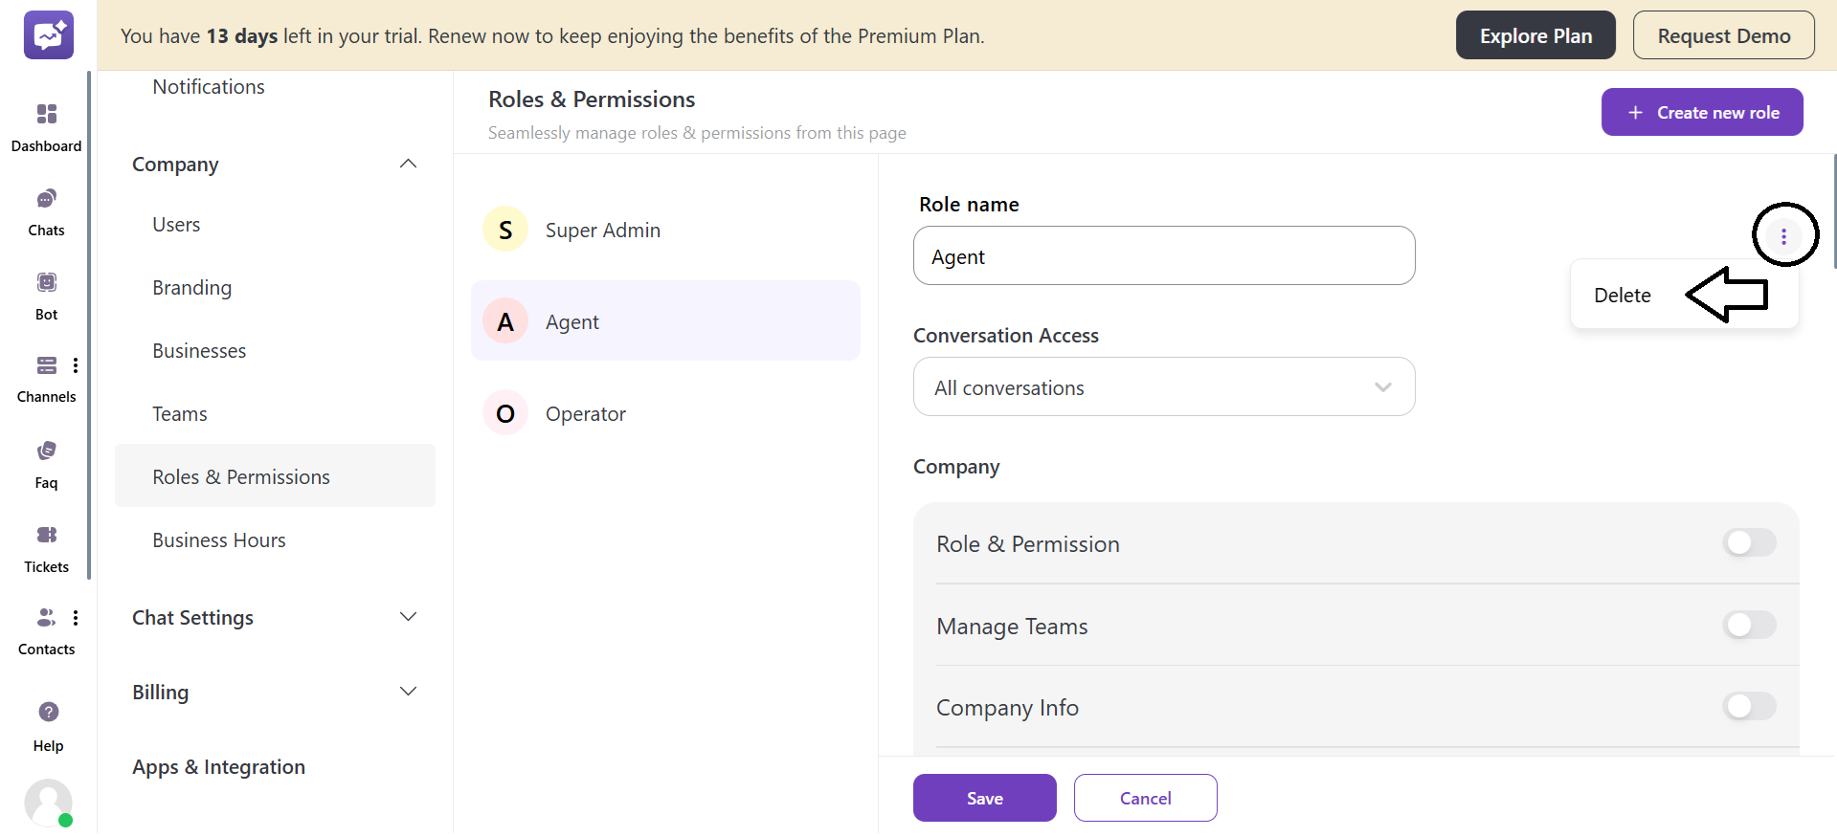Open the Conversation Access dropdown
1837x837 pixels.
coord(1163,387)
